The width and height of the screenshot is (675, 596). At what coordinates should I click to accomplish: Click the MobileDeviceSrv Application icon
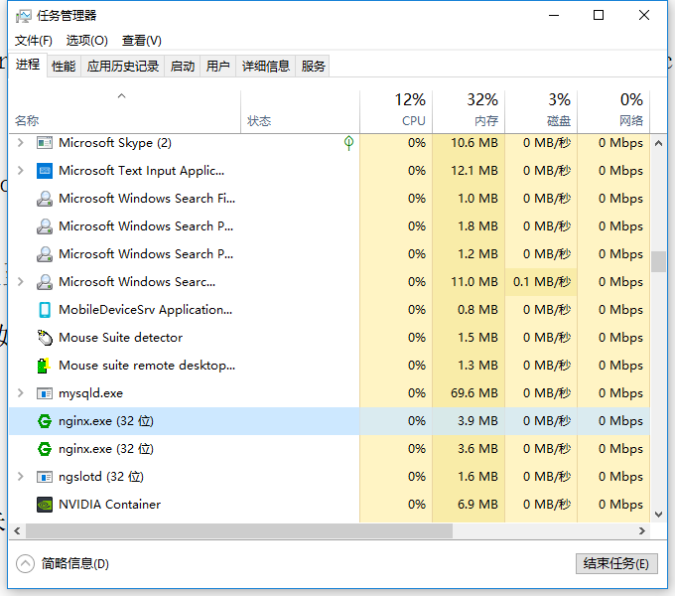[x=45, y=310]
